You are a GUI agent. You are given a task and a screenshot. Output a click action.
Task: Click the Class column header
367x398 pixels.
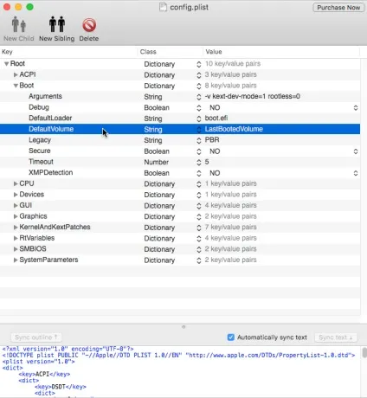[171, 52]
